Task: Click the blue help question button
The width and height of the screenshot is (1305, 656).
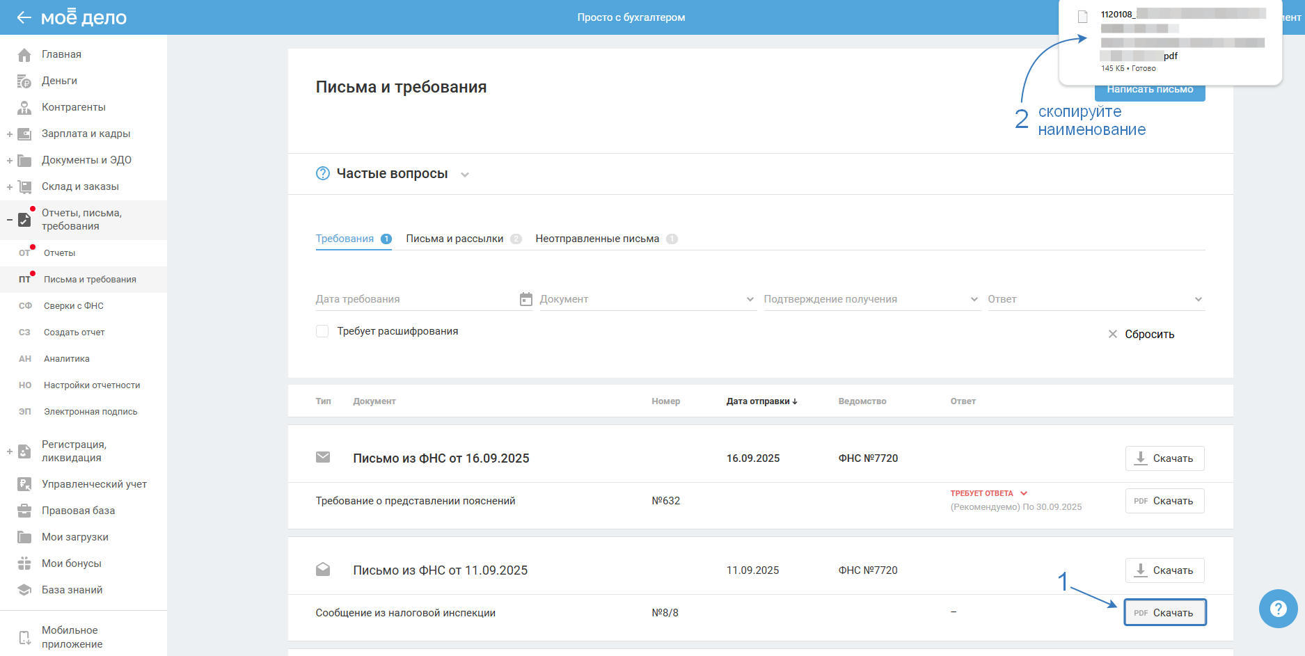Action: point(1278,609)
